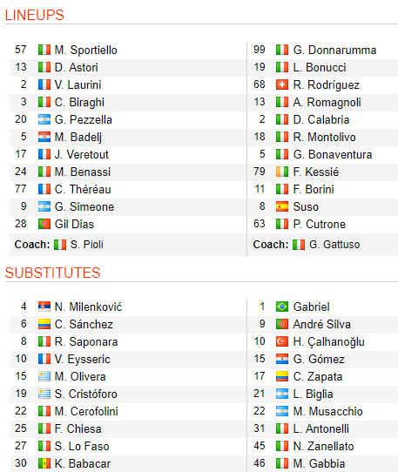398x472 pixels.
Task: Select F. Chiesa from the substitutes
Action: [x=78, y=429]
